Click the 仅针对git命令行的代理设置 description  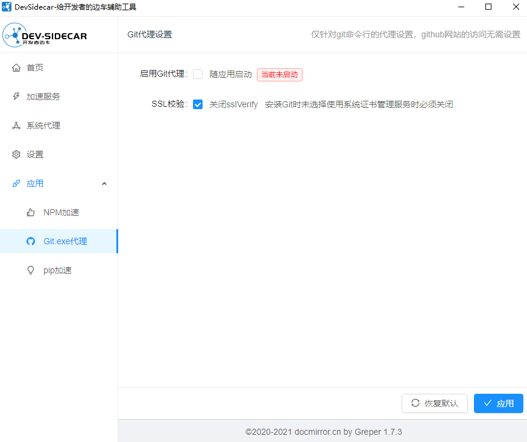pos(415,34)
